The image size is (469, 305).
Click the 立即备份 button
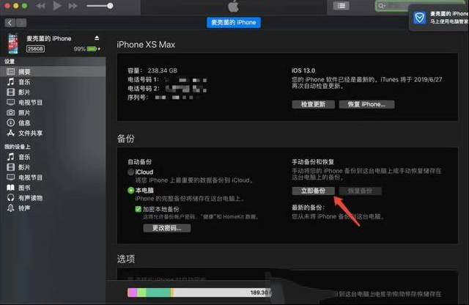click(x=313, y=191)
